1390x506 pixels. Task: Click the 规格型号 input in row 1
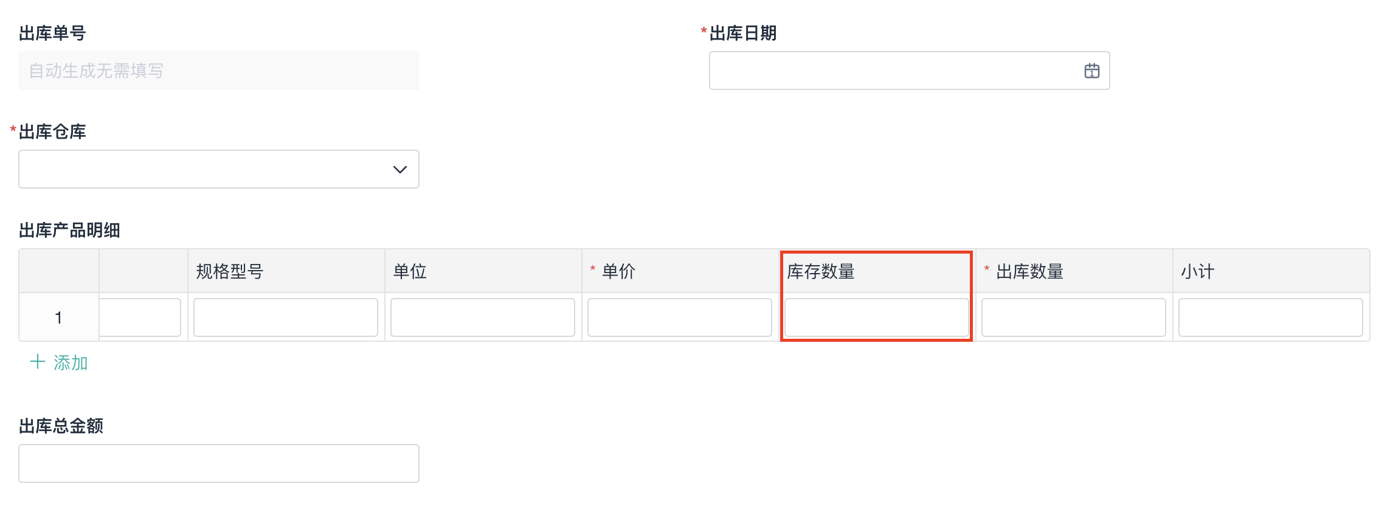(286, 317)
